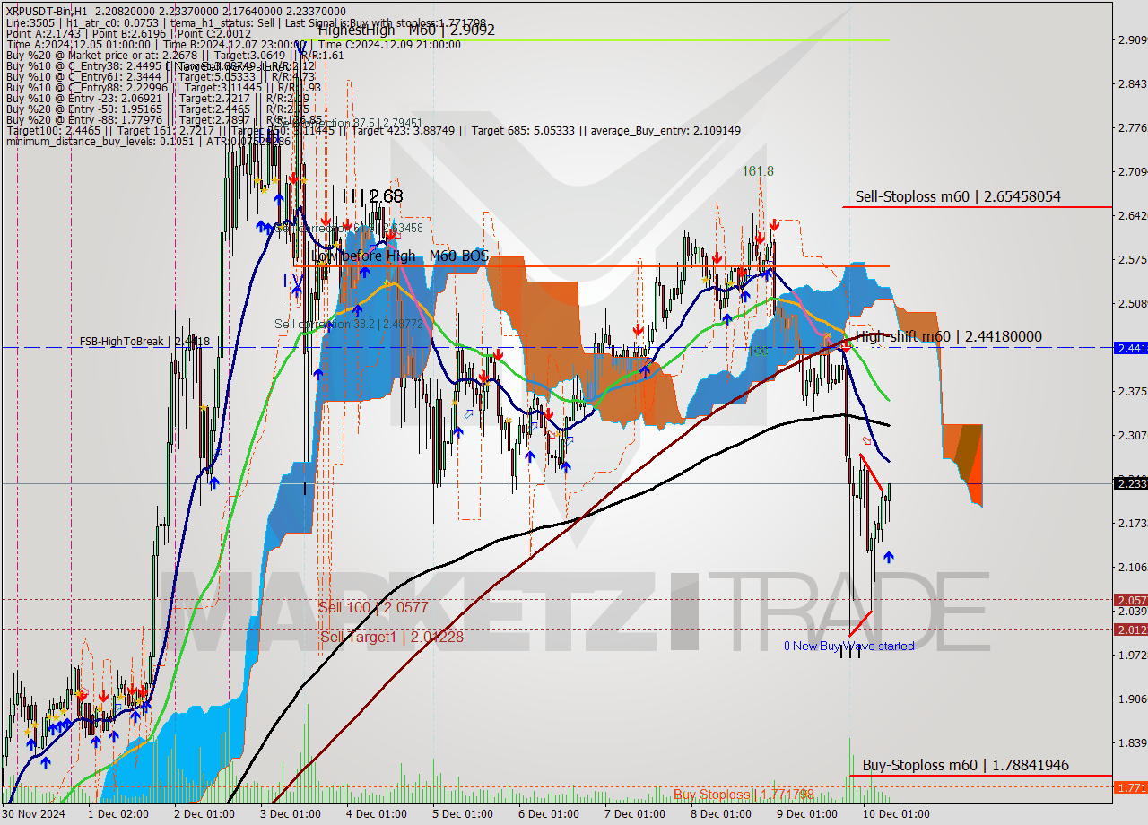Click the 1.972 price axis value
Viewport: 1148px width, 825px height.
[x=1132, y=655]
